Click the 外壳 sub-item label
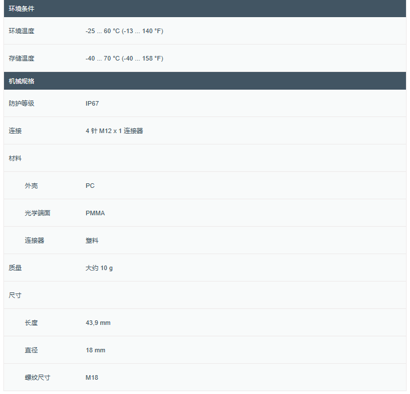 31,186
